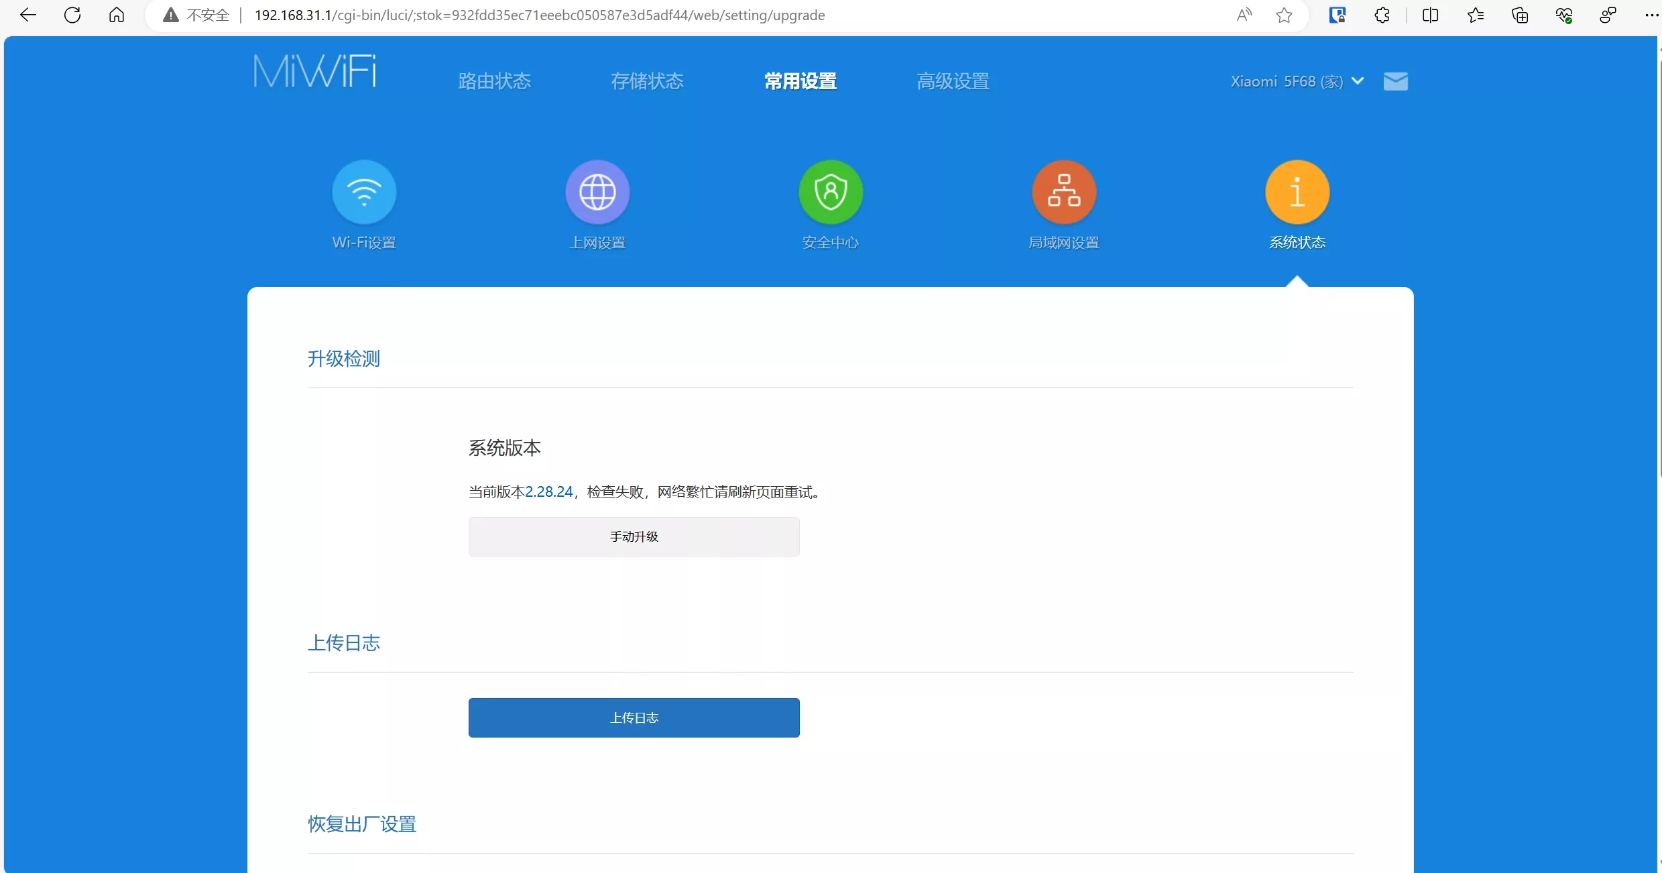Click the mail envelope icon
The image size is (1662, 873).
(1395, 81)
